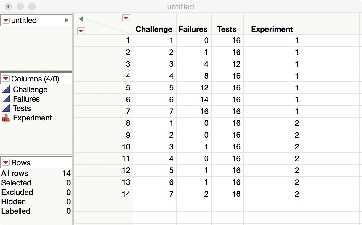Open the Columns panel red triangle menu

(x=6, y=79)
